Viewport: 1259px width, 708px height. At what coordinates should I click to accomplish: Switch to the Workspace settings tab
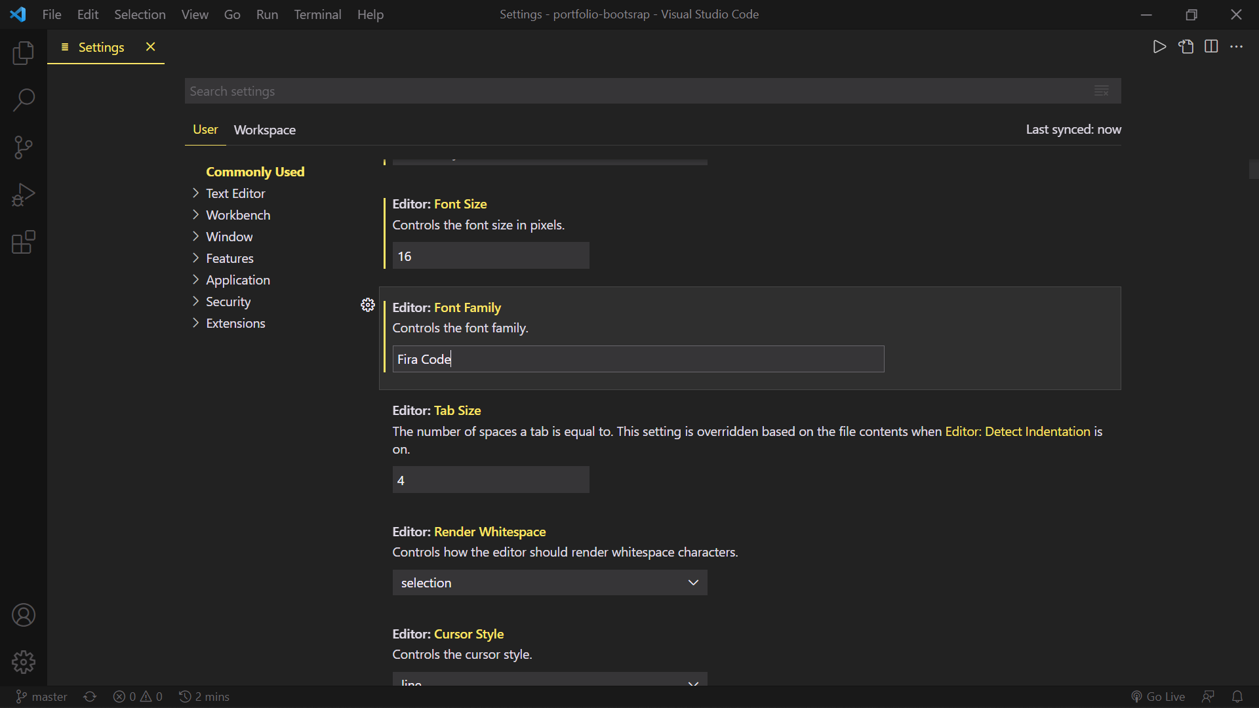tap(264, 130)
